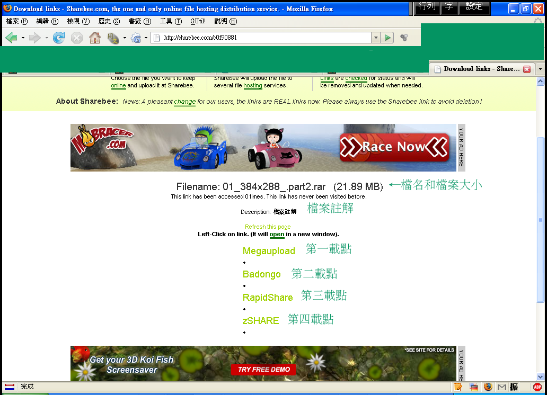Open the 編輯 (E) menu

pos(47,21)
